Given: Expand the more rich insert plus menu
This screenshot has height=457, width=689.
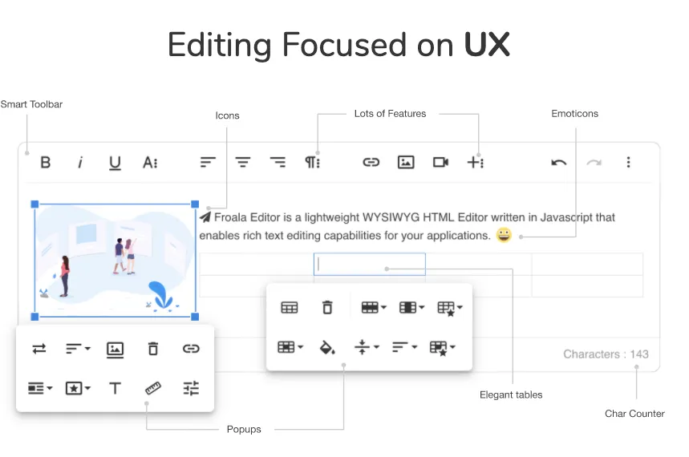Looking at the screenshot, I should click(x=476, y=162).
